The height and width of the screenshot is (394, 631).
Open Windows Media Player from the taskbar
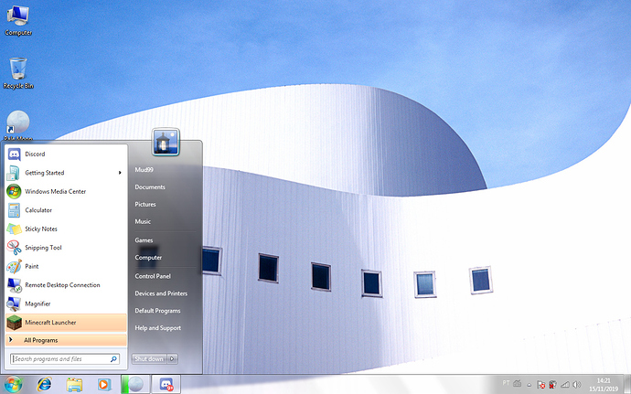tap(104, 384)
